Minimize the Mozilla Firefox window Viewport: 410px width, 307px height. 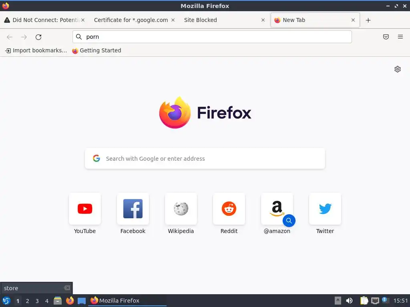pos(388,6)
